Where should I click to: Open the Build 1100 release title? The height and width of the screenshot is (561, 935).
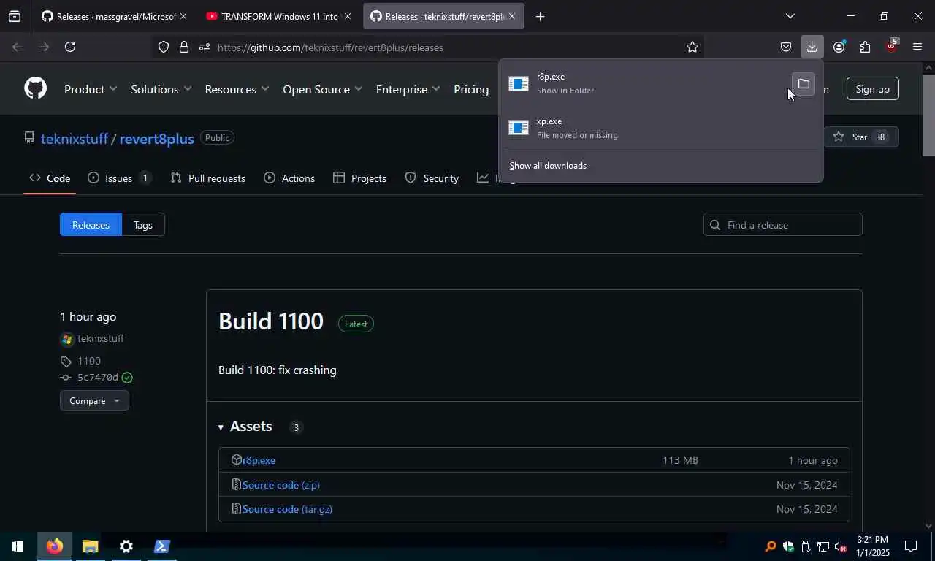[x=271, y=321]
